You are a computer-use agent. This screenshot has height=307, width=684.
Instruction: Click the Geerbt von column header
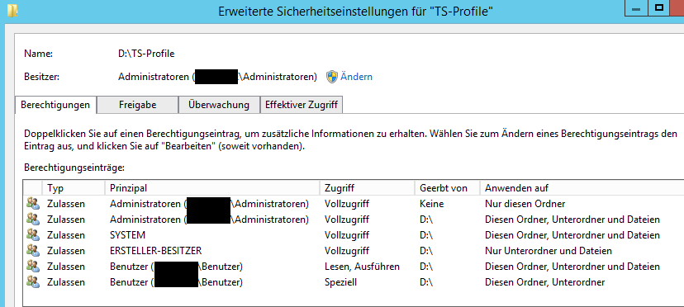pyautogui.click(x=447, y=188)
